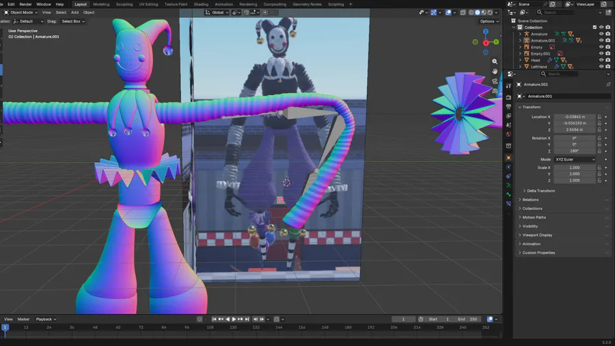The width and height of the screenshot is (615, 346).
Task: Toggle Location X lock
Action: pos(599,117)
